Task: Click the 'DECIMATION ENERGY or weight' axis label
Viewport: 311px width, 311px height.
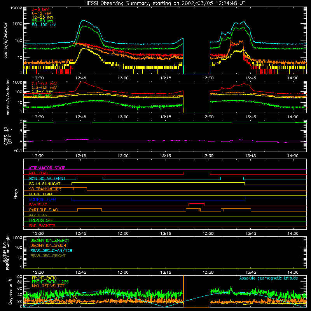Action: 6,252
